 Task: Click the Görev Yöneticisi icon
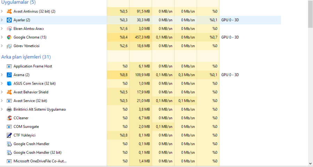click(x=9, y=46)
